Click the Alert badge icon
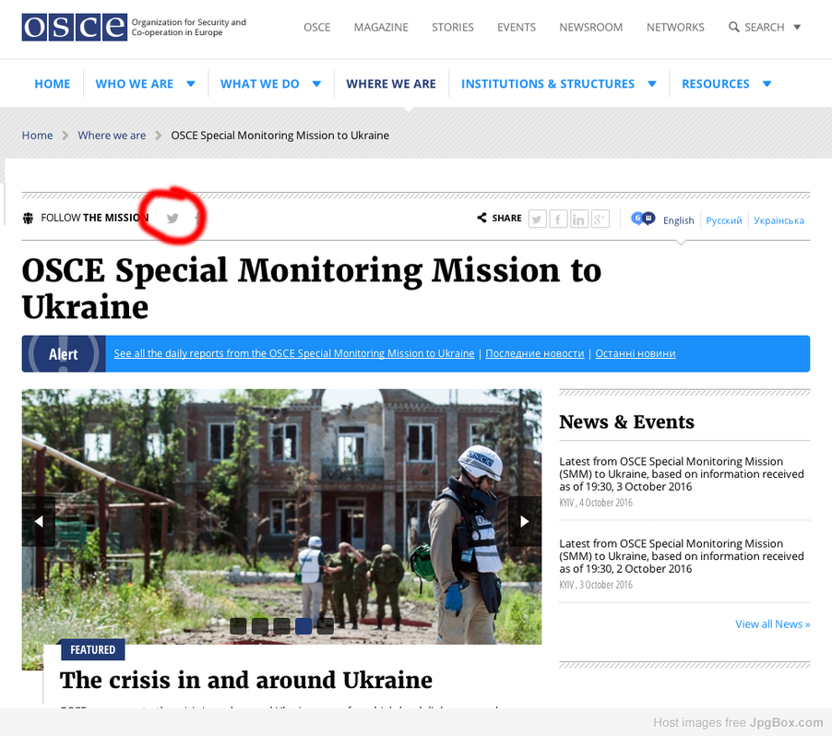The image size is (832, 736). (x=64, y=353)
